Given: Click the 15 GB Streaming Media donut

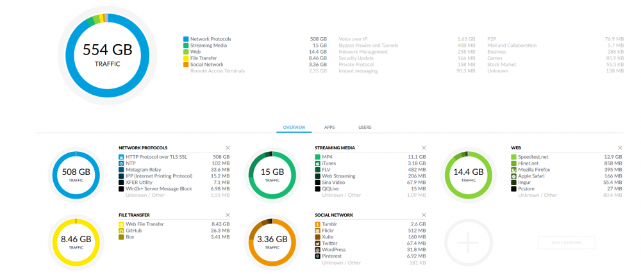Looking at the screenshot, I should pyautogui.click(x=272, y=175).
